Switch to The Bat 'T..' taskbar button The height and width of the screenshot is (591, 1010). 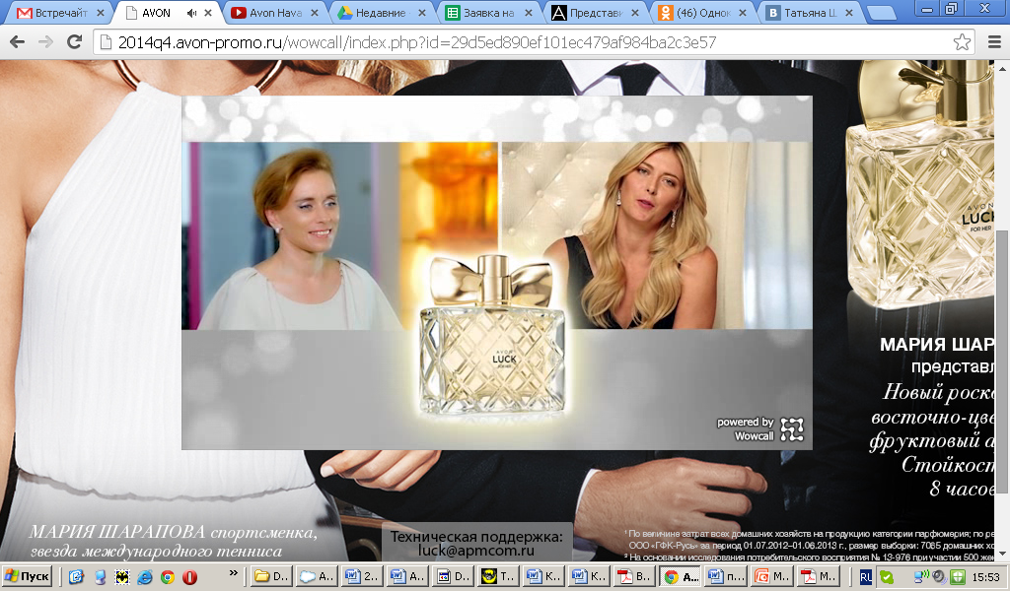[499, 577]
